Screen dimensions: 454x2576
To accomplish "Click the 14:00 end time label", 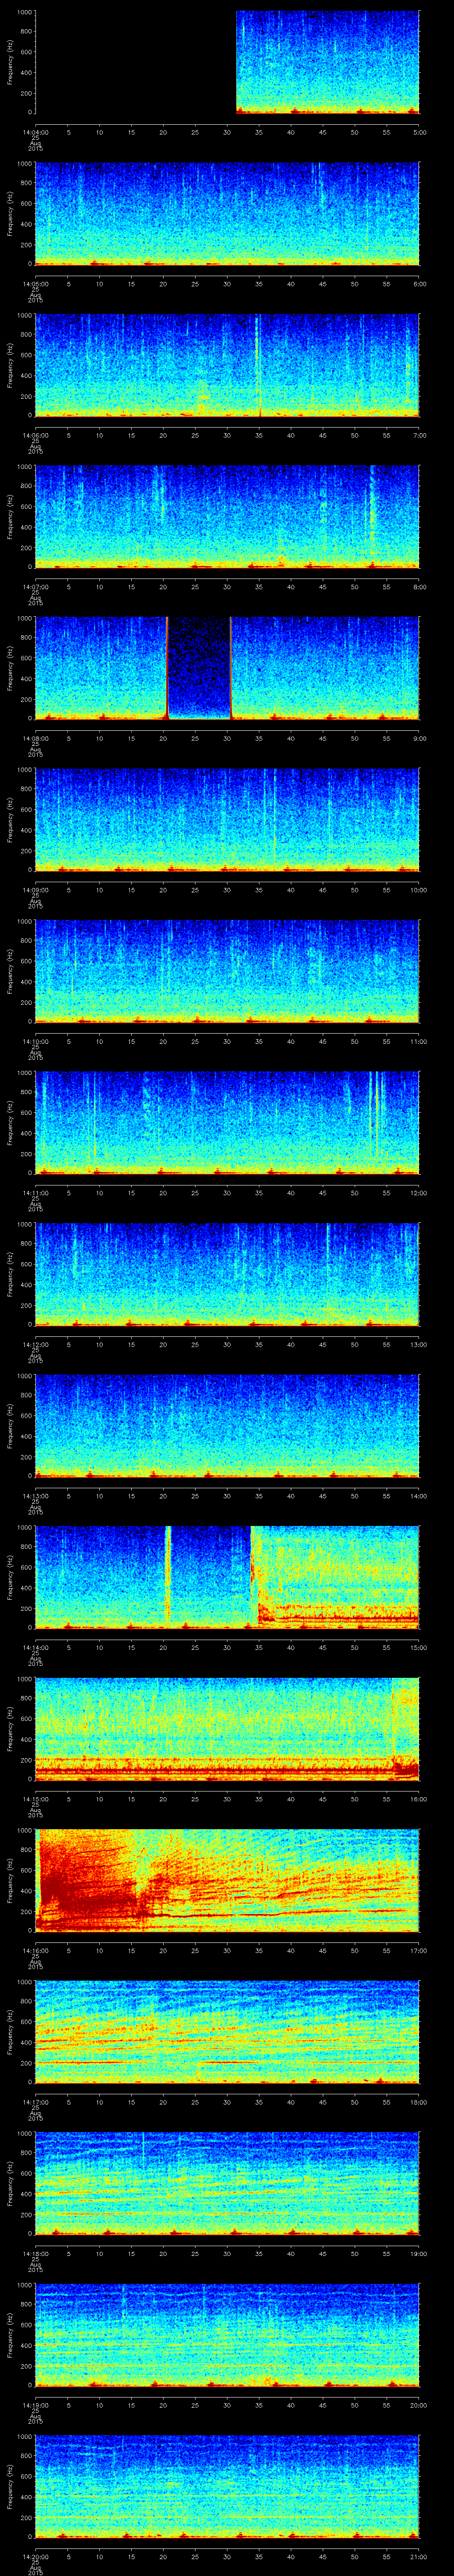I will click(418, 1496).
